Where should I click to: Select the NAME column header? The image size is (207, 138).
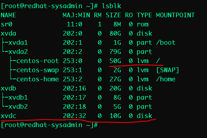pos(8,15)
